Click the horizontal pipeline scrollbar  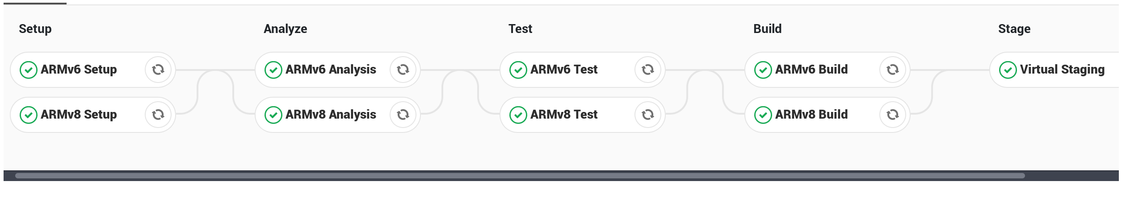point(520,176)
